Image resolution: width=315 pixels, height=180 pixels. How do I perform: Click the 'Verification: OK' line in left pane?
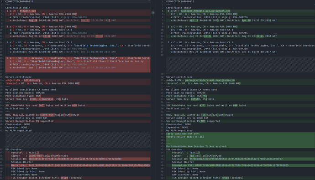(17, 108)
